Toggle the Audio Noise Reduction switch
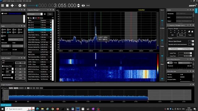 (170, 63)
